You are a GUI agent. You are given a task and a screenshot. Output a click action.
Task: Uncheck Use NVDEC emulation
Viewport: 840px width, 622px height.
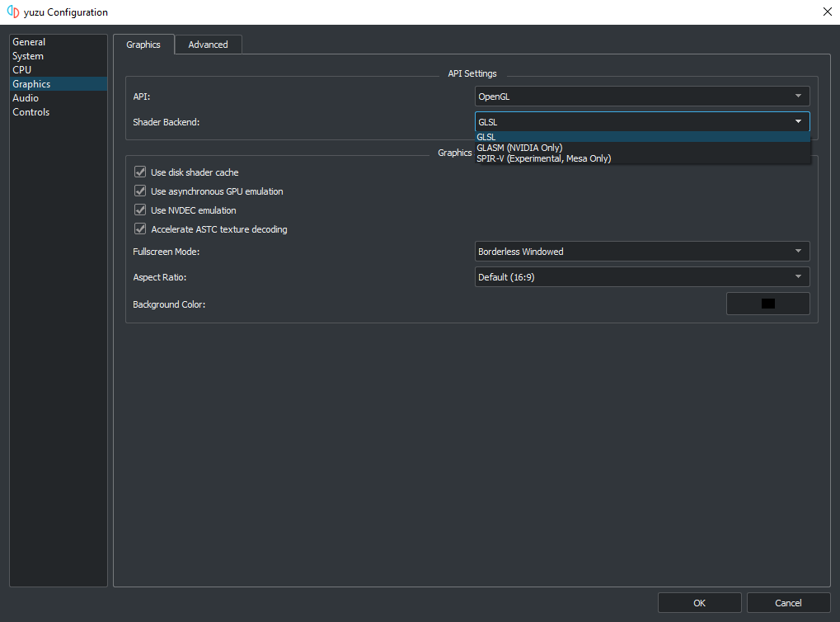(x=140, y=210)
